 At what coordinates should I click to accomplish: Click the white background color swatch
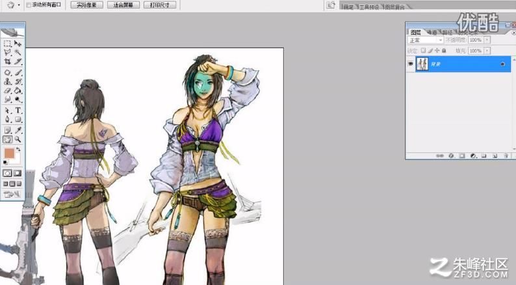(x=16, y=160)
